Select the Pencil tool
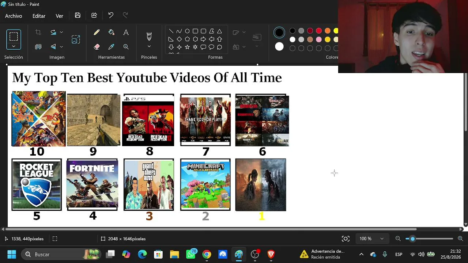This screenshot has width=468, height=263. 97,33
